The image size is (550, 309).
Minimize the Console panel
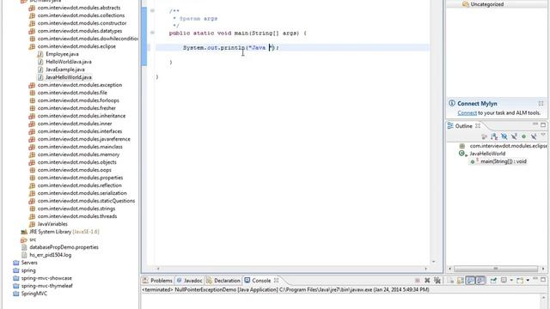[535, 278]
